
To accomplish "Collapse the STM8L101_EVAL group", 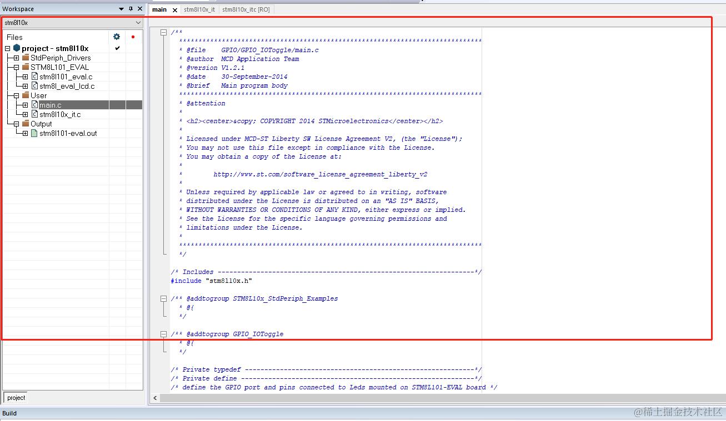I will (x=16, y=68).
